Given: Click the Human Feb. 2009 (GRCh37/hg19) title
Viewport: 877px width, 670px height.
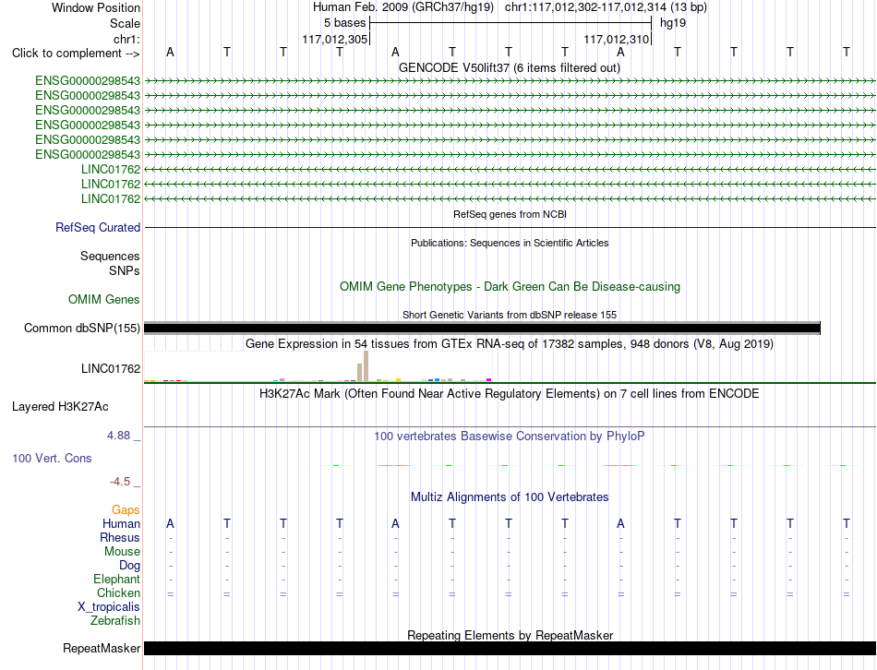Looking at the screenshot, I should [x=403, y=7].
